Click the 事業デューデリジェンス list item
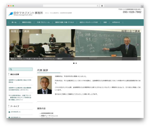The height and width of the screenshot is (127, 150). (49, 116)
